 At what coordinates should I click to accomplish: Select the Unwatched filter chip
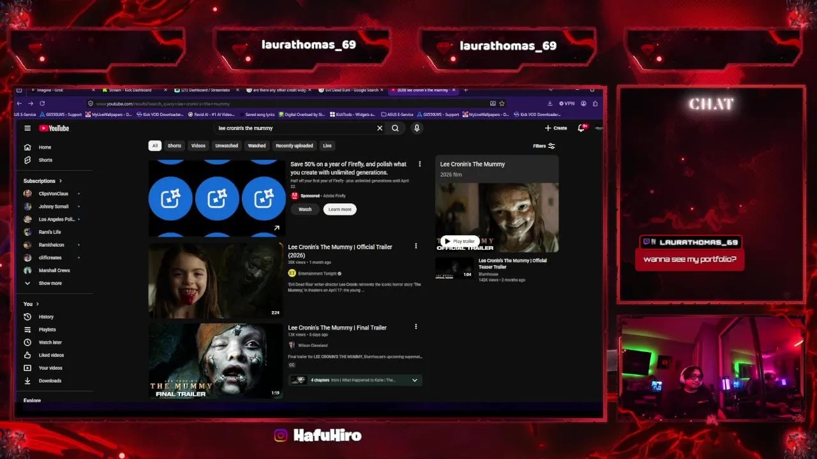pos(227,146)
